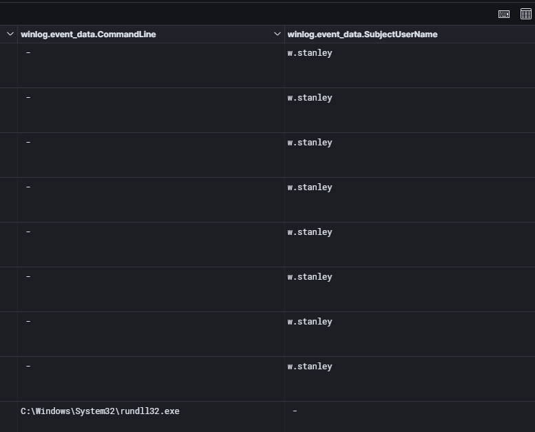This screenshot has width=535, height=432.
Task: Pick w.stanley in the fifth row
Action: point(310,232)
